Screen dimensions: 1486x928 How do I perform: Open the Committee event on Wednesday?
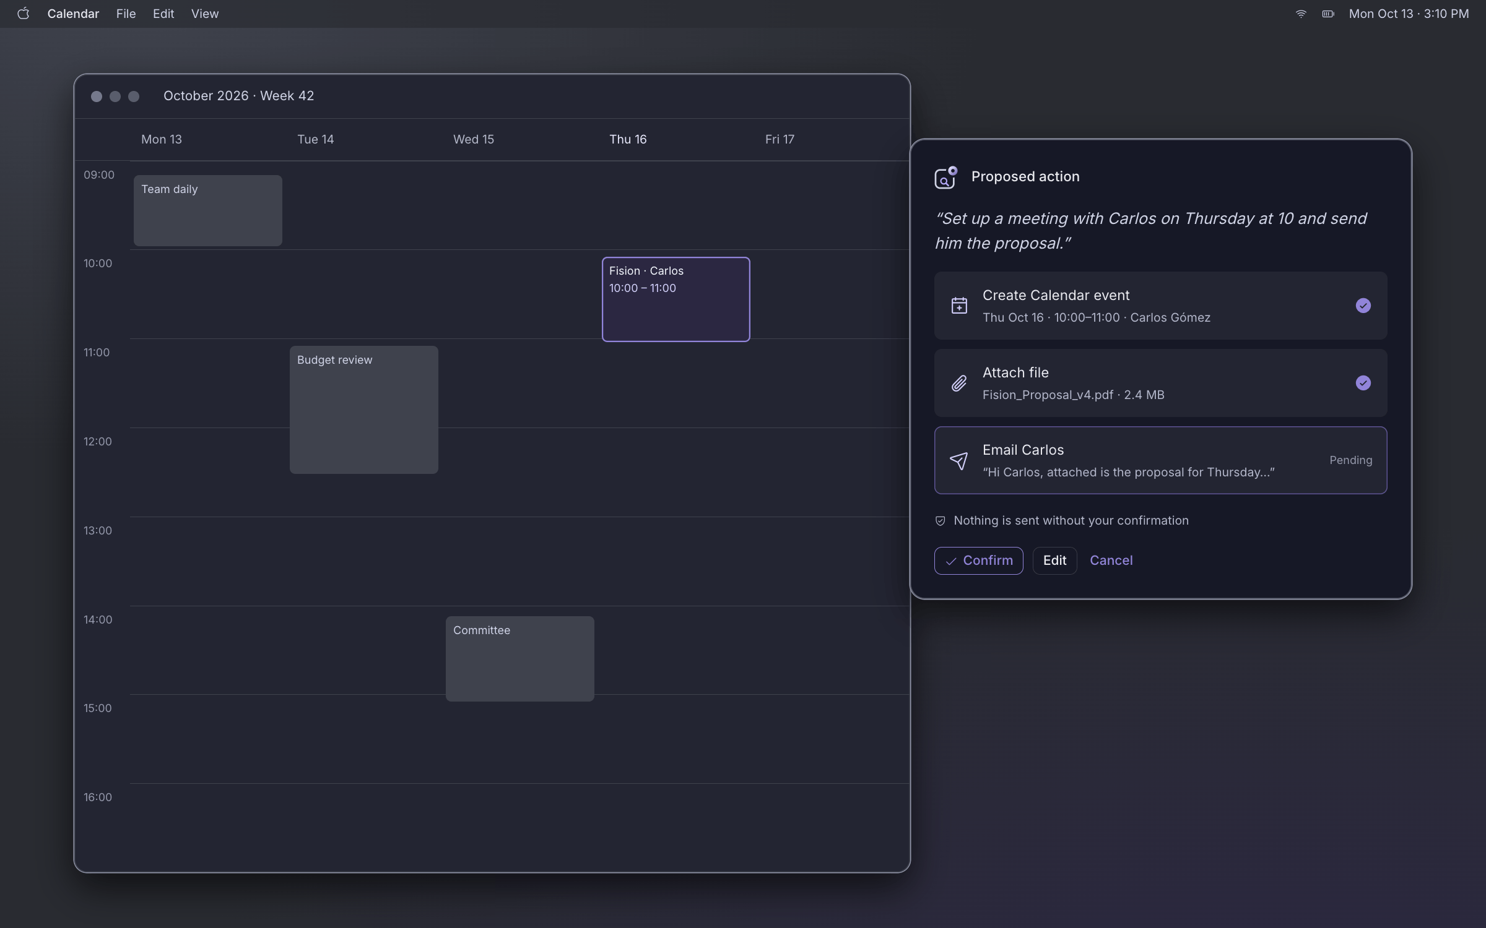[x=519, y=658]
